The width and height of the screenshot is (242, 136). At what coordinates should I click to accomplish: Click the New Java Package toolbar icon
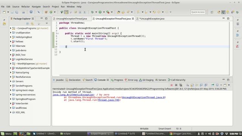(46, 12)
